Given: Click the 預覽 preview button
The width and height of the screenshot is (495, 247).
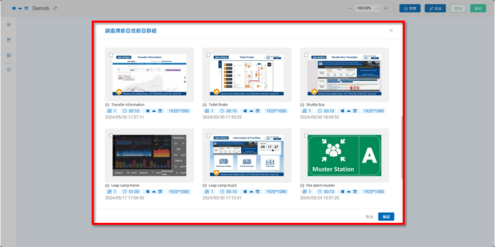Looking at the screenshot, I should 409,8.
